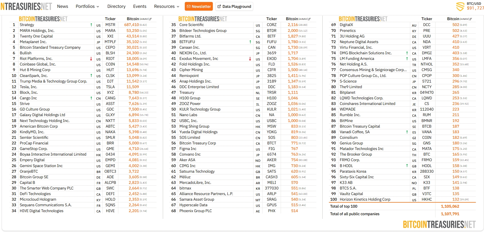Click the green up arrow in the Strategy row
The image size is (484, 232).
pyautogui.click(x=91, y=25)
